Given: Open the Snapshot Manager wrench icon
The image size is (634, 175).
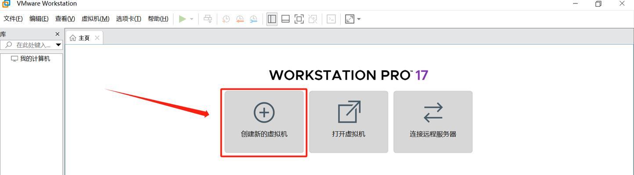Looking at the screenshot, I should [253, 19].
